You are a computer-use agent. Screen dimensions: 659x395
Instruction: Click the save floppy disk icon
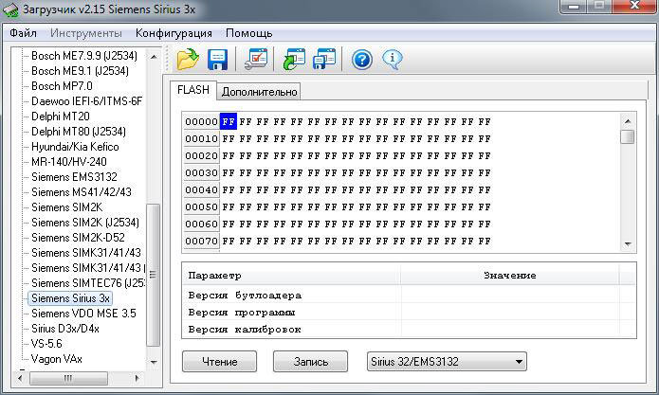tap(218, 60)
